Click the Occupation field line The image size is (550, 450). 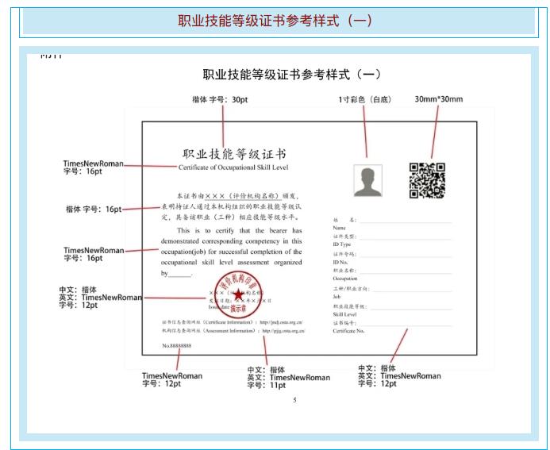(405, 274)
